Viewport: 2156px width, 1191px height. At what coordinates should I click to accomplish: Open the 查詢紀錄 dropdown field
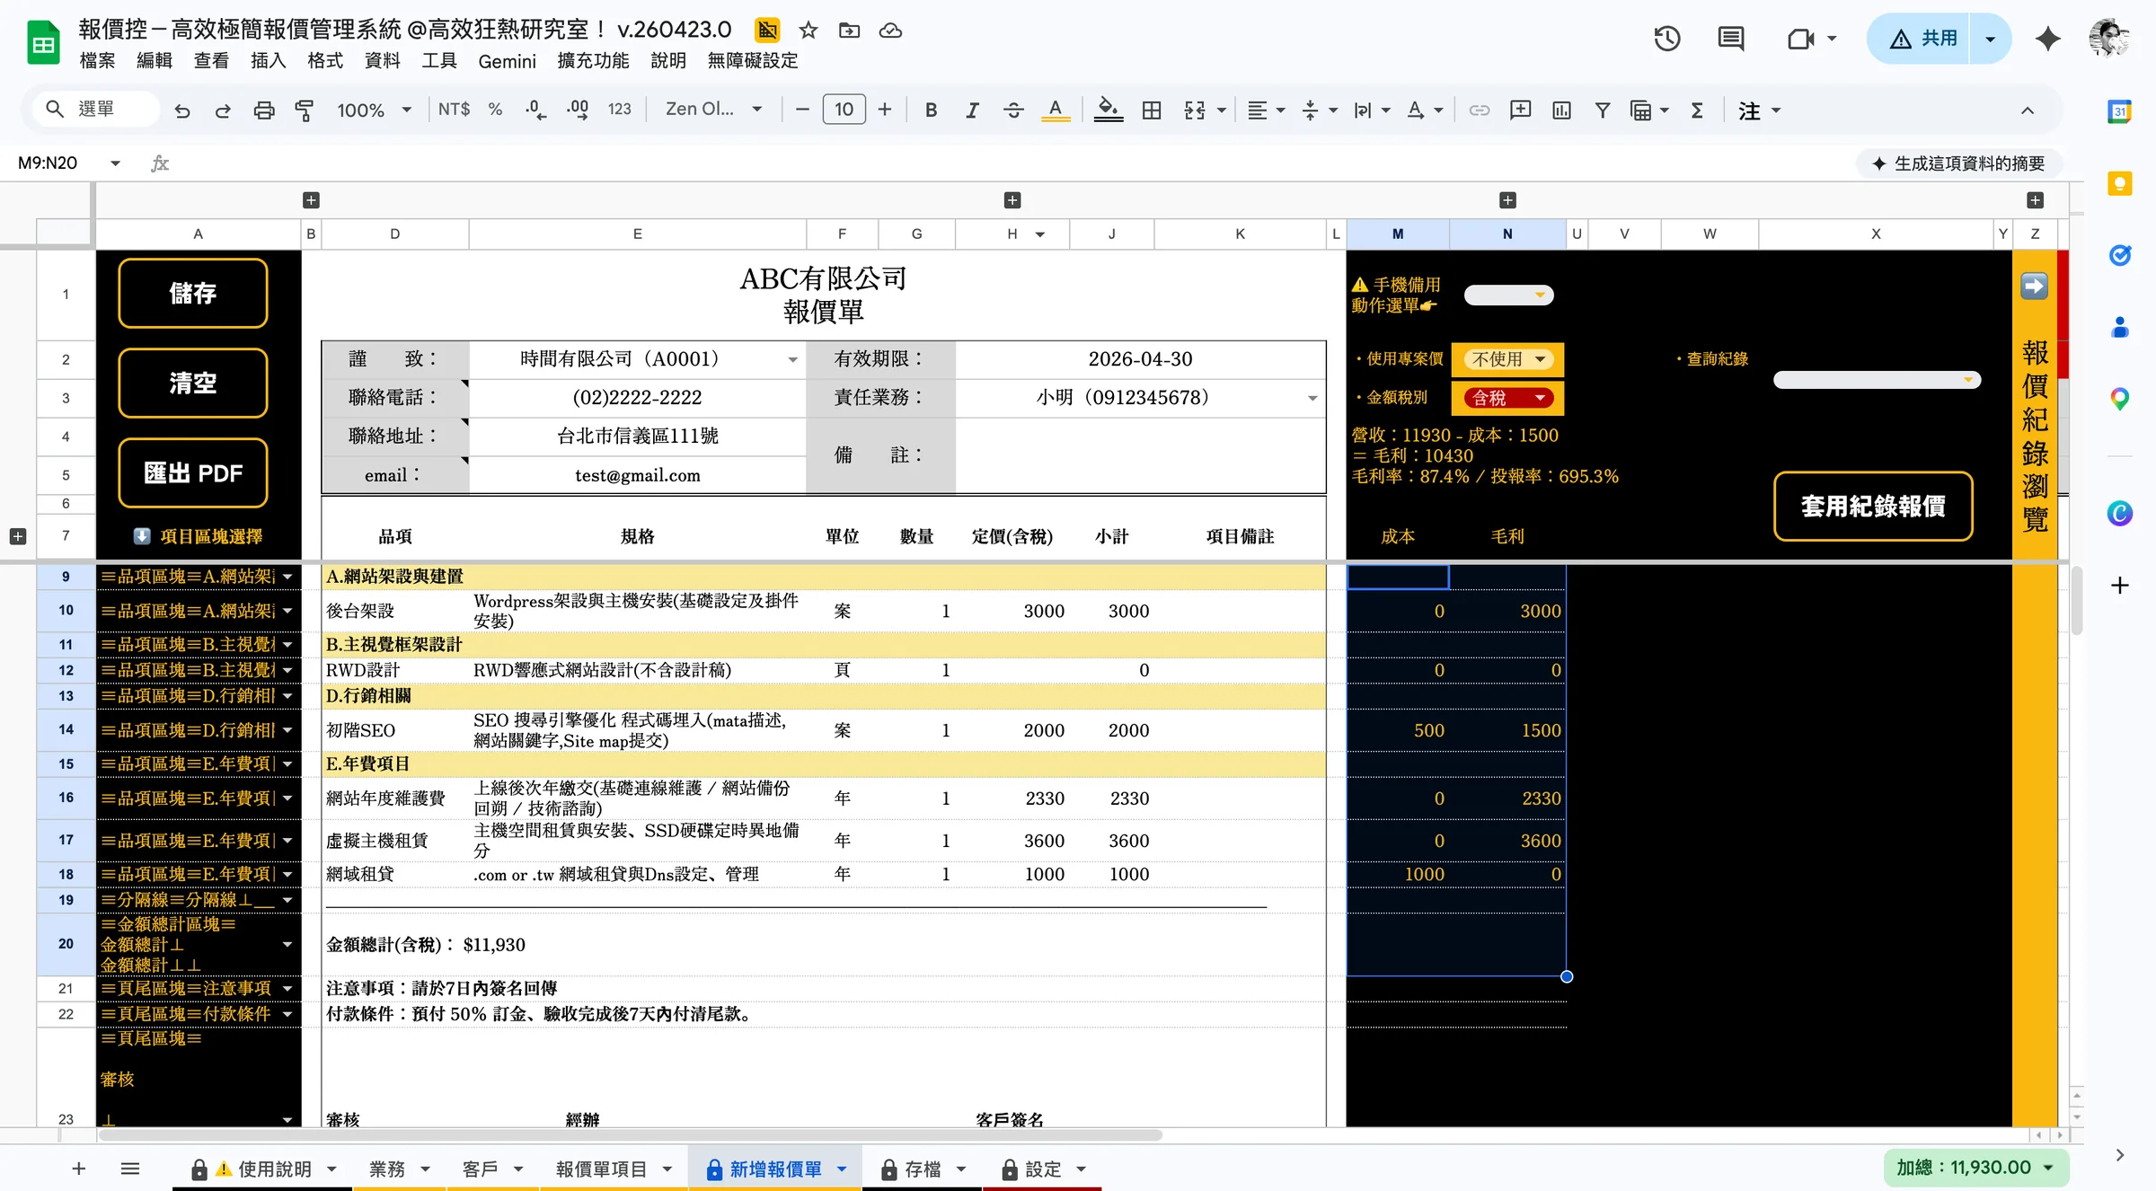coord(1877,380)
